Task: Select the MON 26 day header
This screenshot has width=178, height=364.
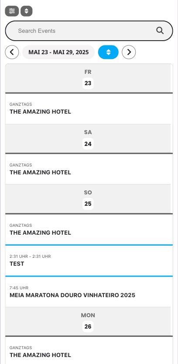Action: pyautogui.click(x=88, y=321)
